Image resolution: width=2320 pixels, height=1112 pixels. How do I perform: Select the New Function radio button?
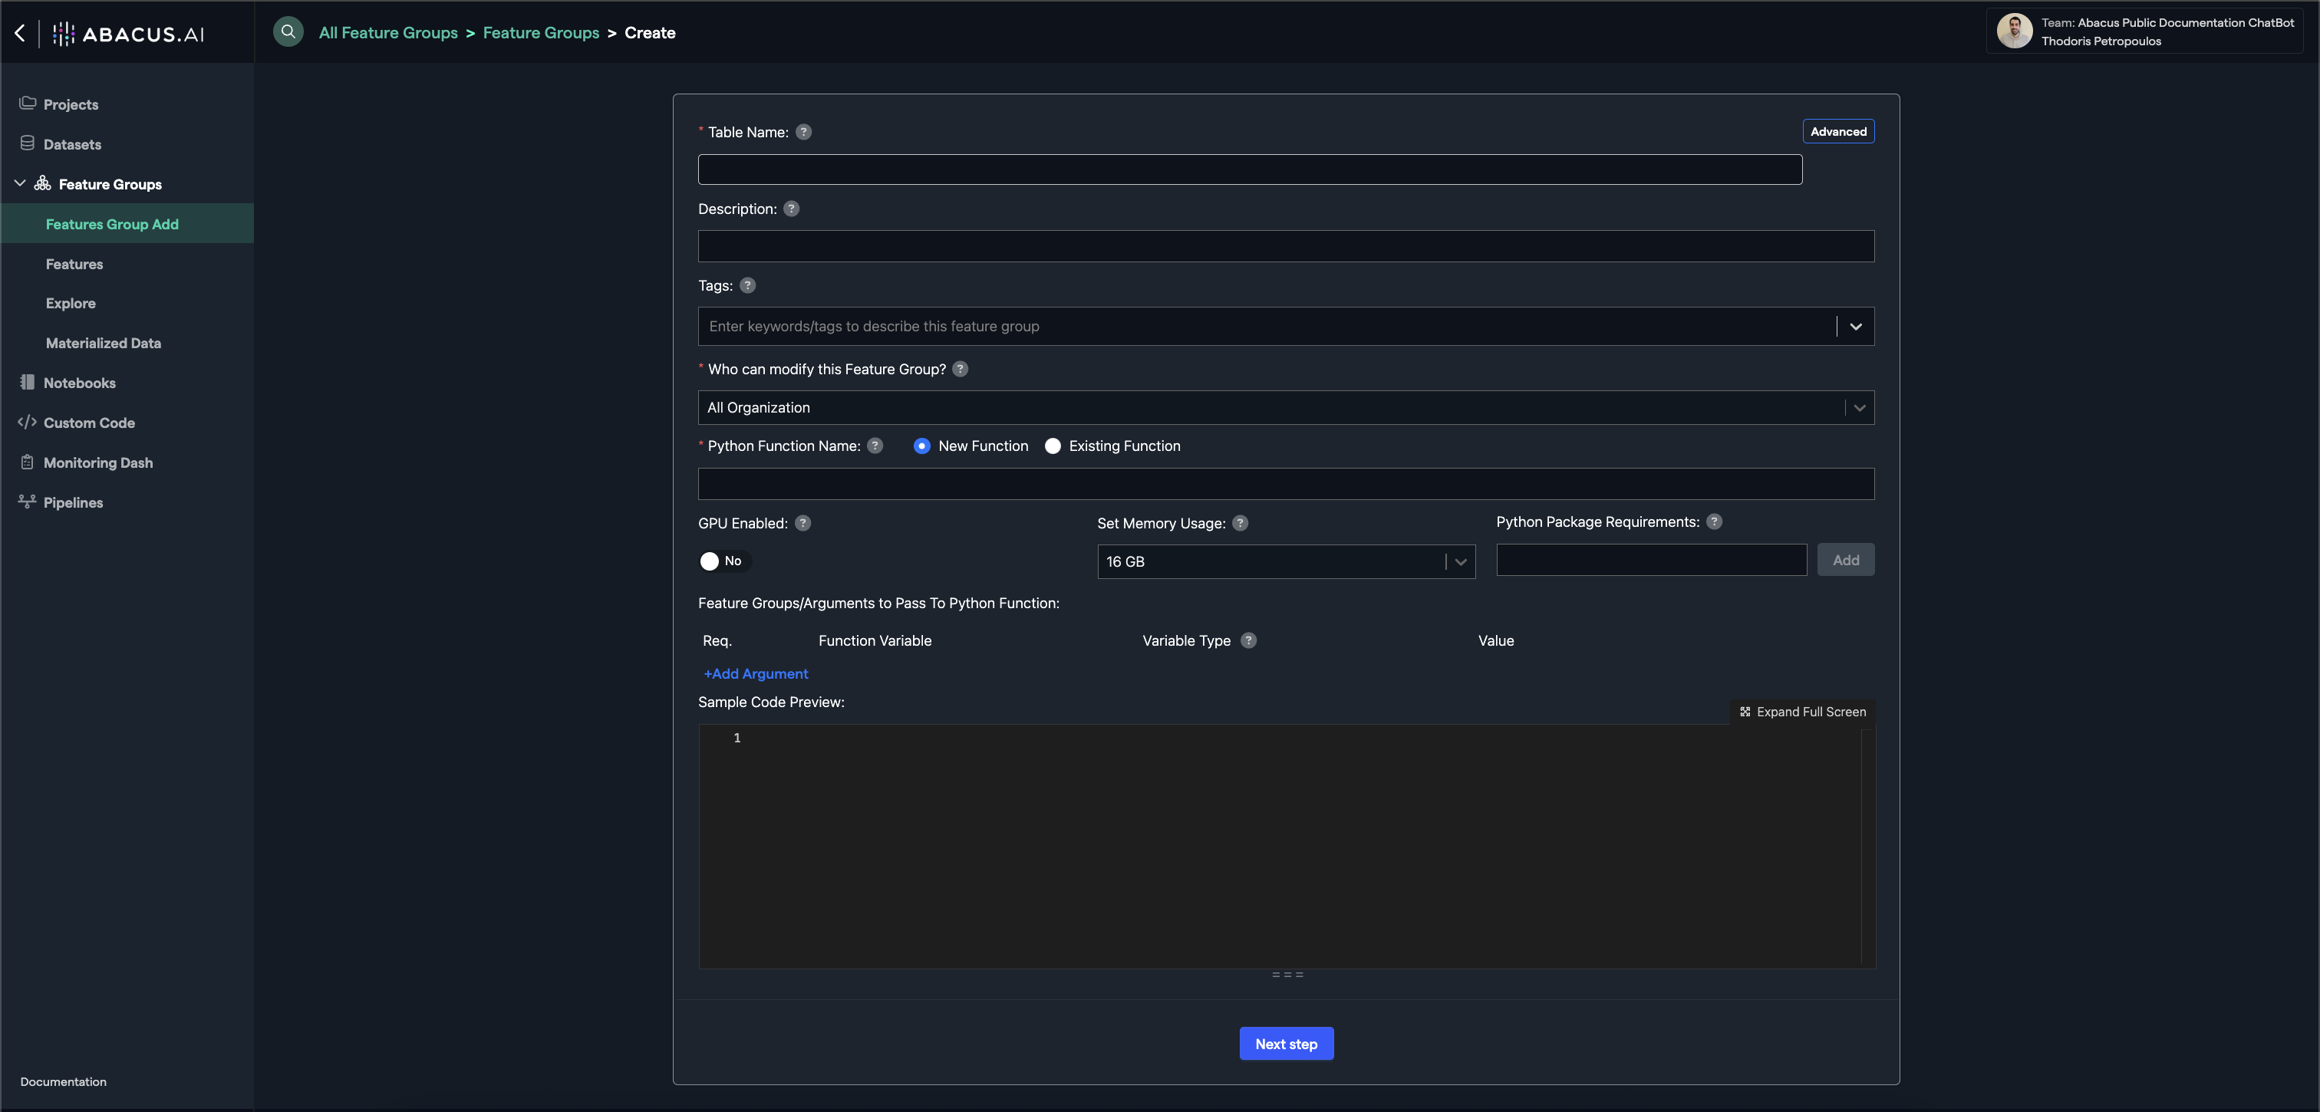pyautogui.click(x=921, y=446)
